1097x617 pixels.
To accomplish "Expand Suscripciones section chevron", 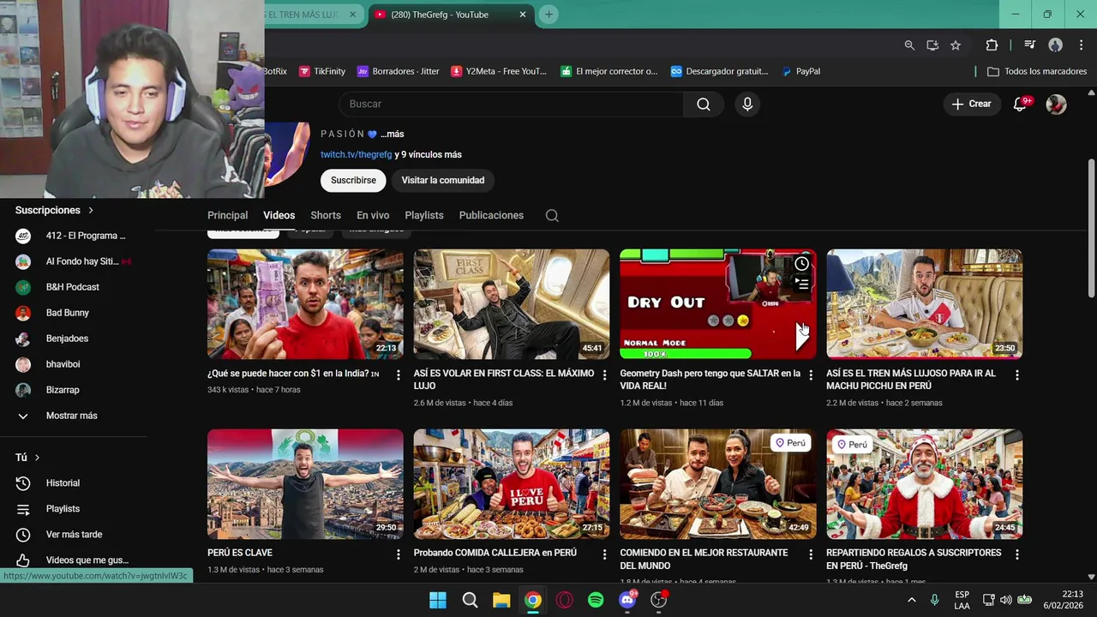I will 91,210.
